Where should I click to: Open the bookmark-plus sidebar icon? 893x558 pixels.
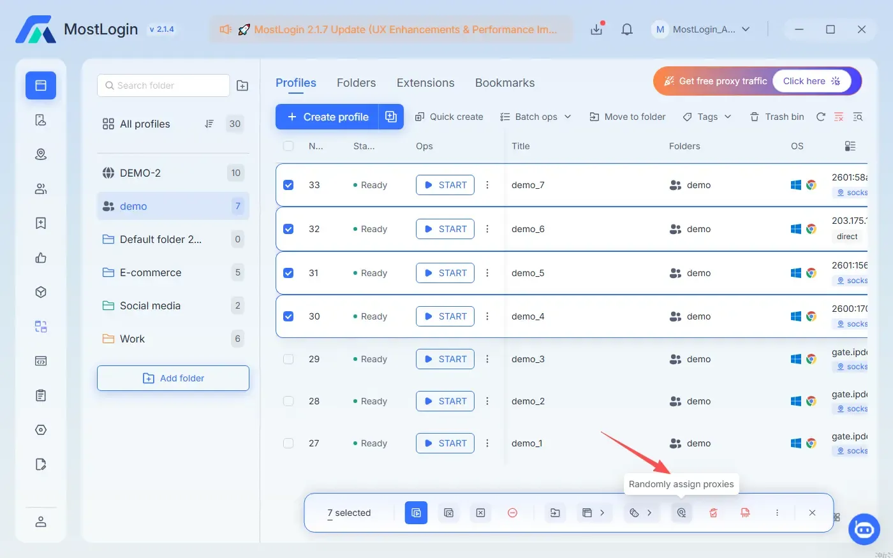41,223
